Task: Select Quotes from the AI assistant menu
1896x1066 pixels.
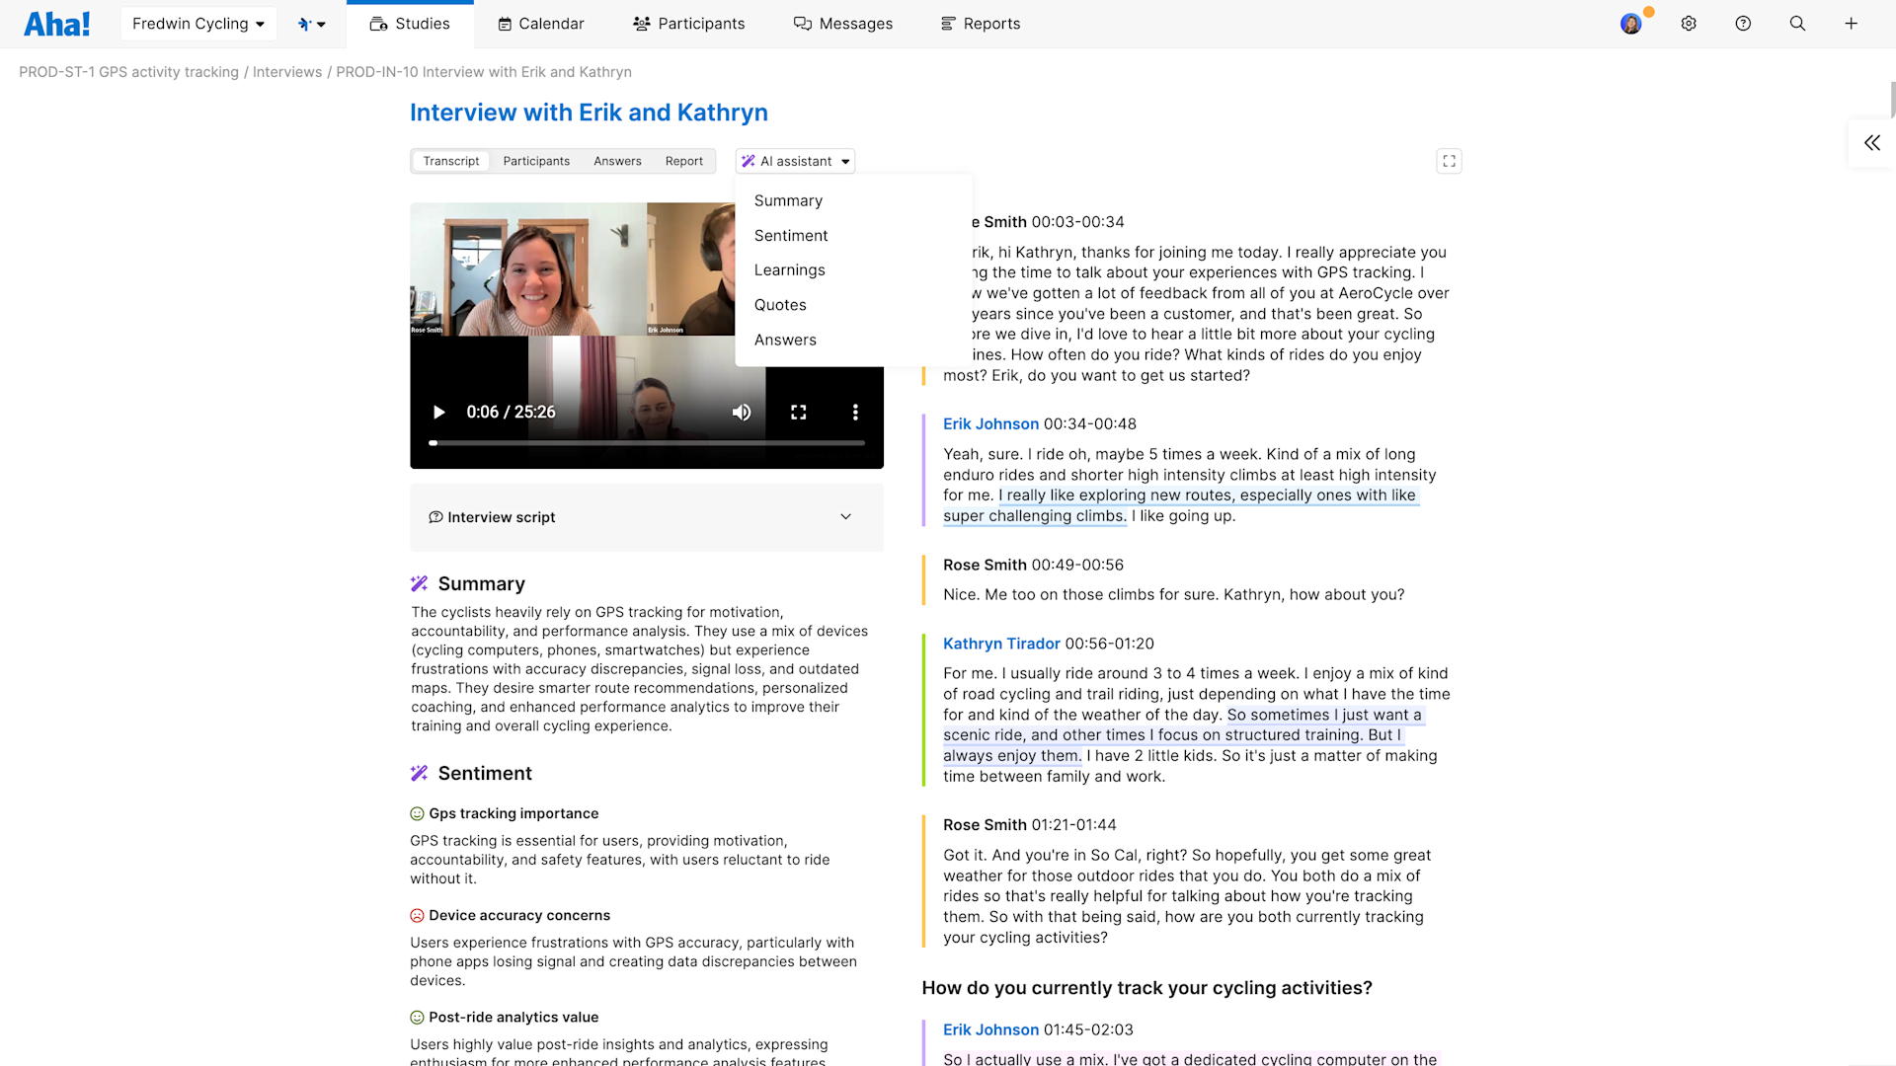Action: point(779,304)
